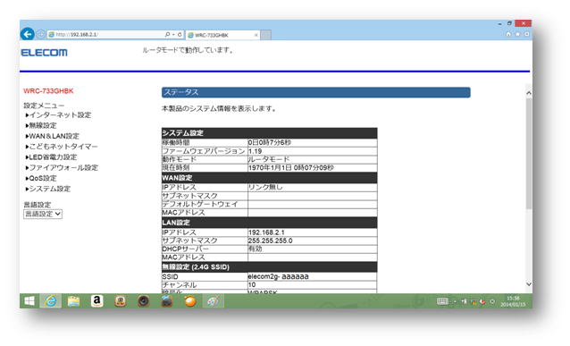Screen dimensions: 570x346
Task: Open the browser Favorites star icon
Action: click(x=517, y=34)
